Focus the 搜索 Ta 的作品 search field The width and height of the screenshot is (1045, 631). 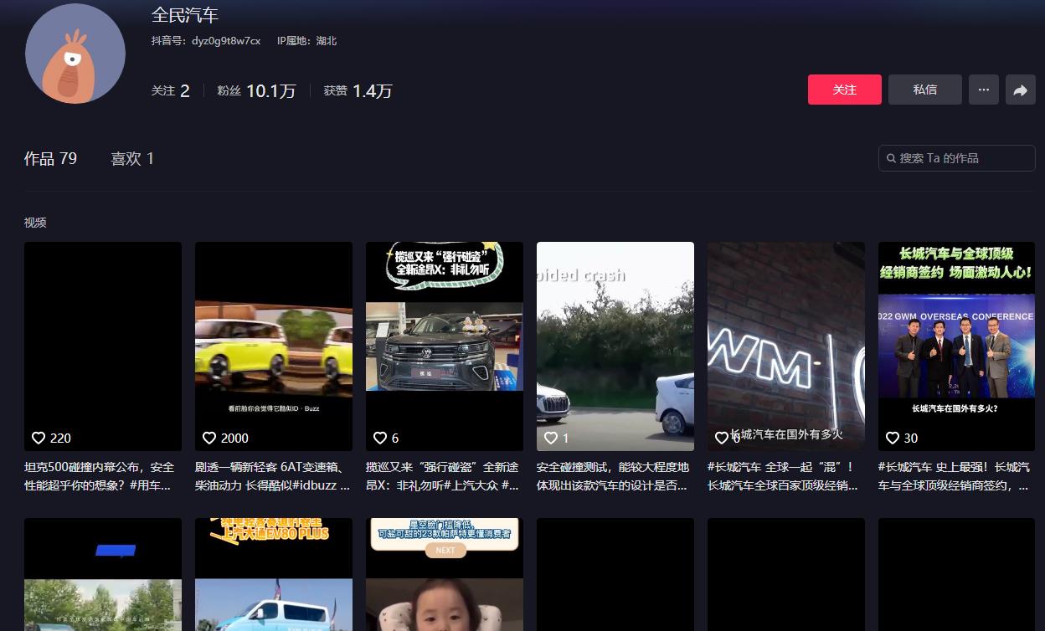[957, 158]
